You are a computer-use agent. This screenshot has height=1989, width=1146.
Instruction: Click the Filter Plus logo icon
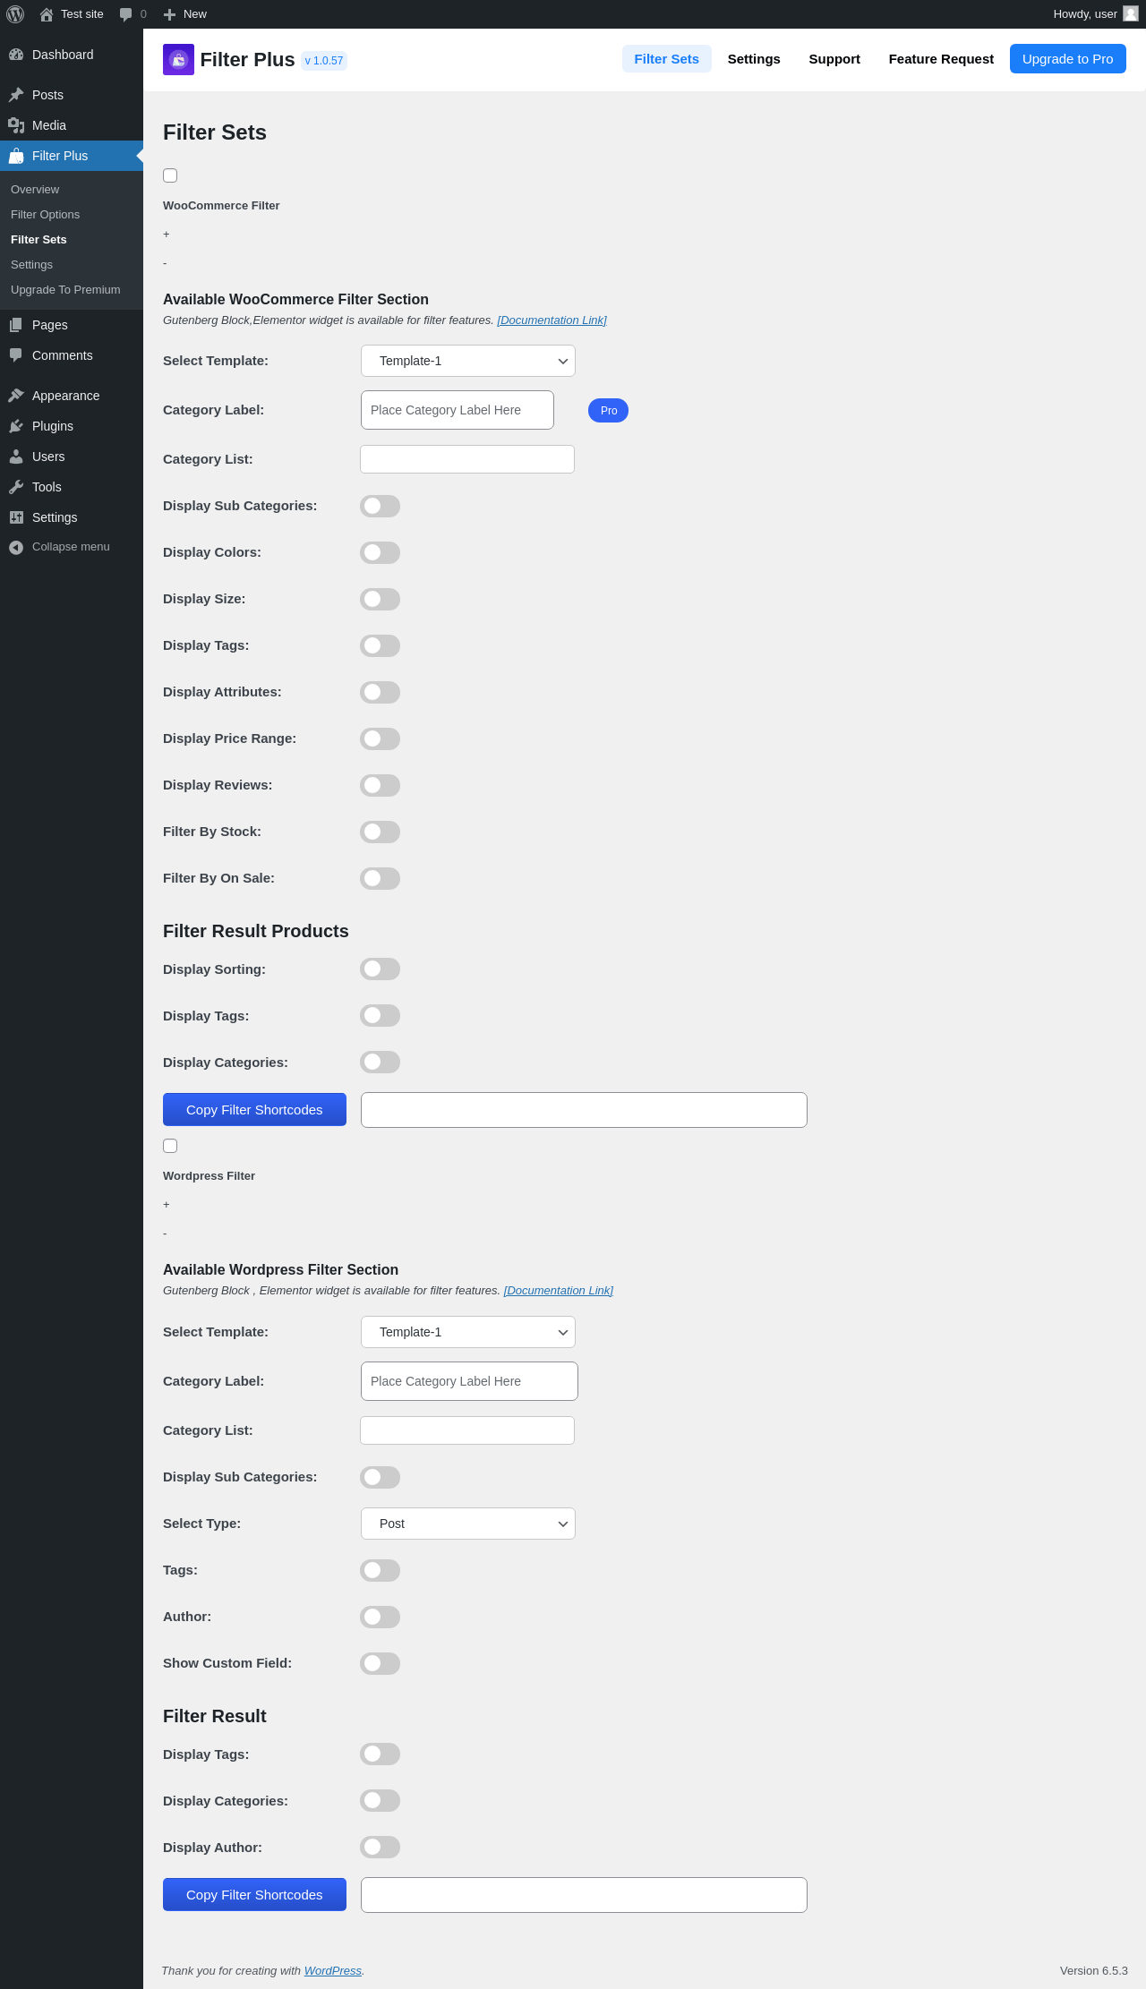(178, 60)
